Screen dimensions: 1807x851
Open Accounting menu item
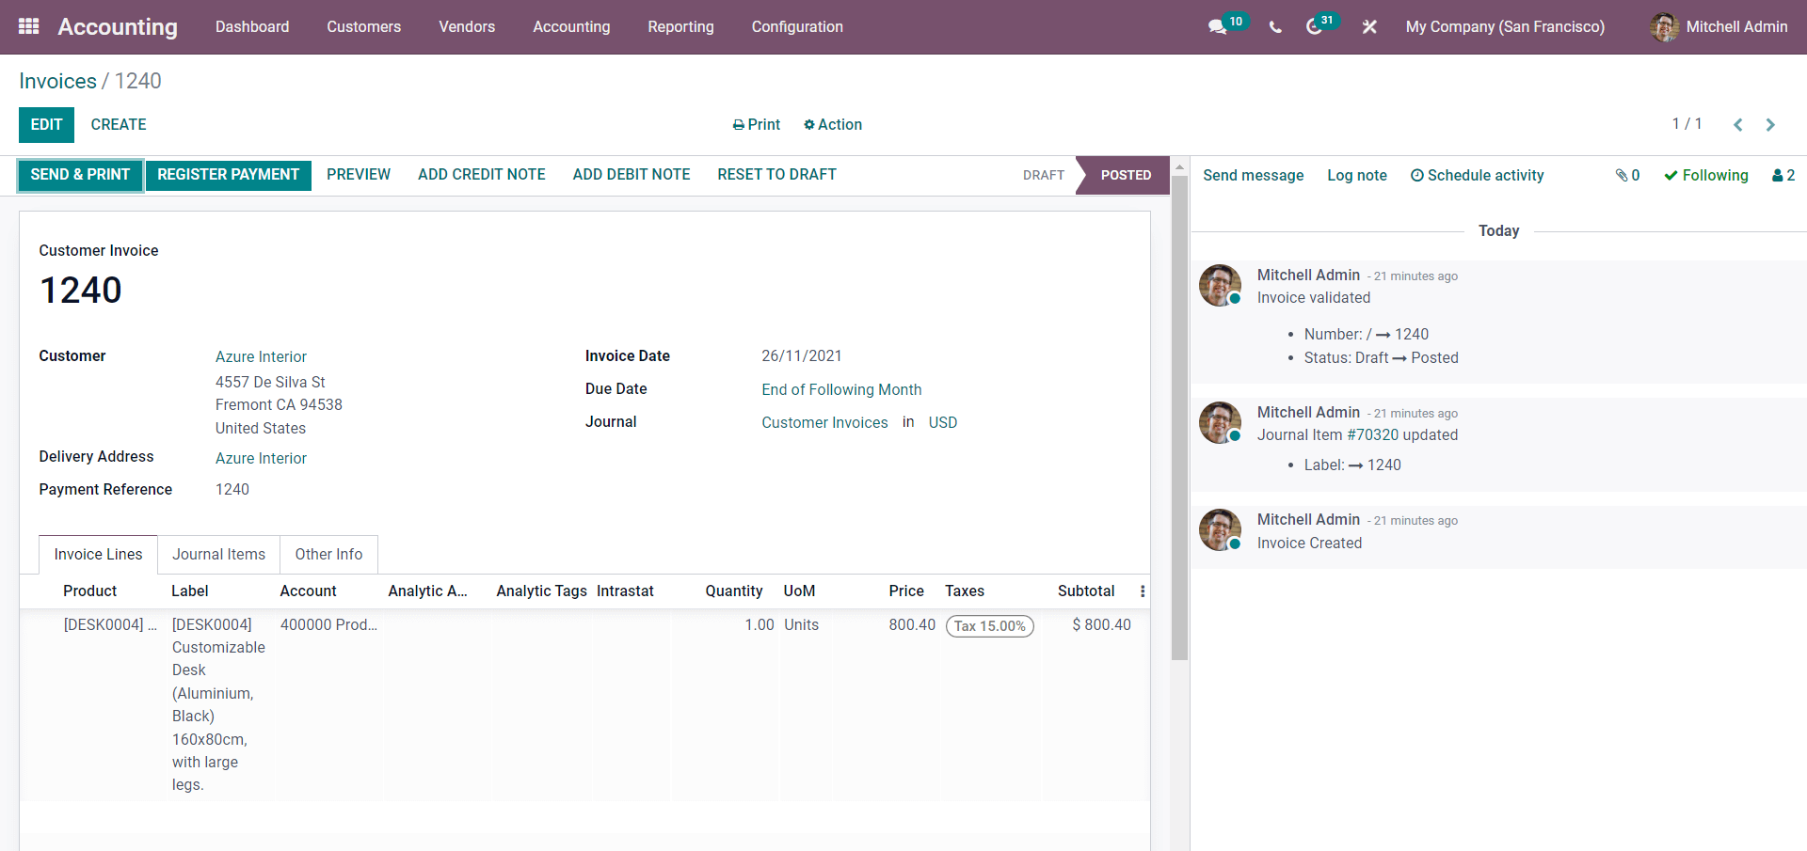point(571,27)
